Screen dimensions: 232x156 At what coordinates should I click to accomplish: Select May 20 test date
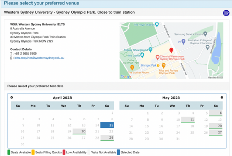coord(216,126)
